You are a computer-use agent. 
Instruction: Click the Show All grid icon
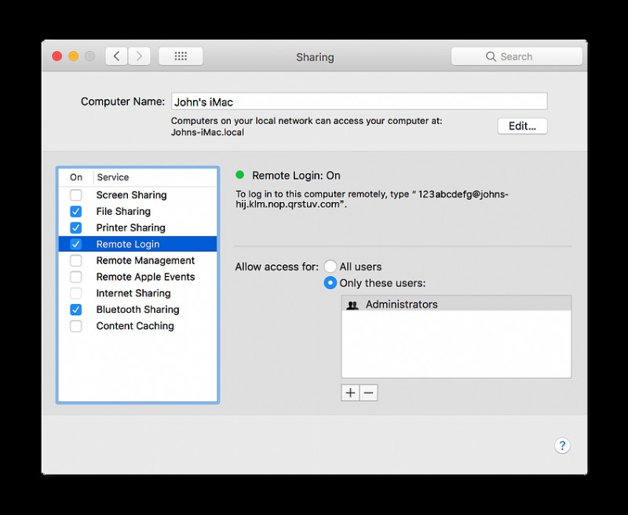181,56
